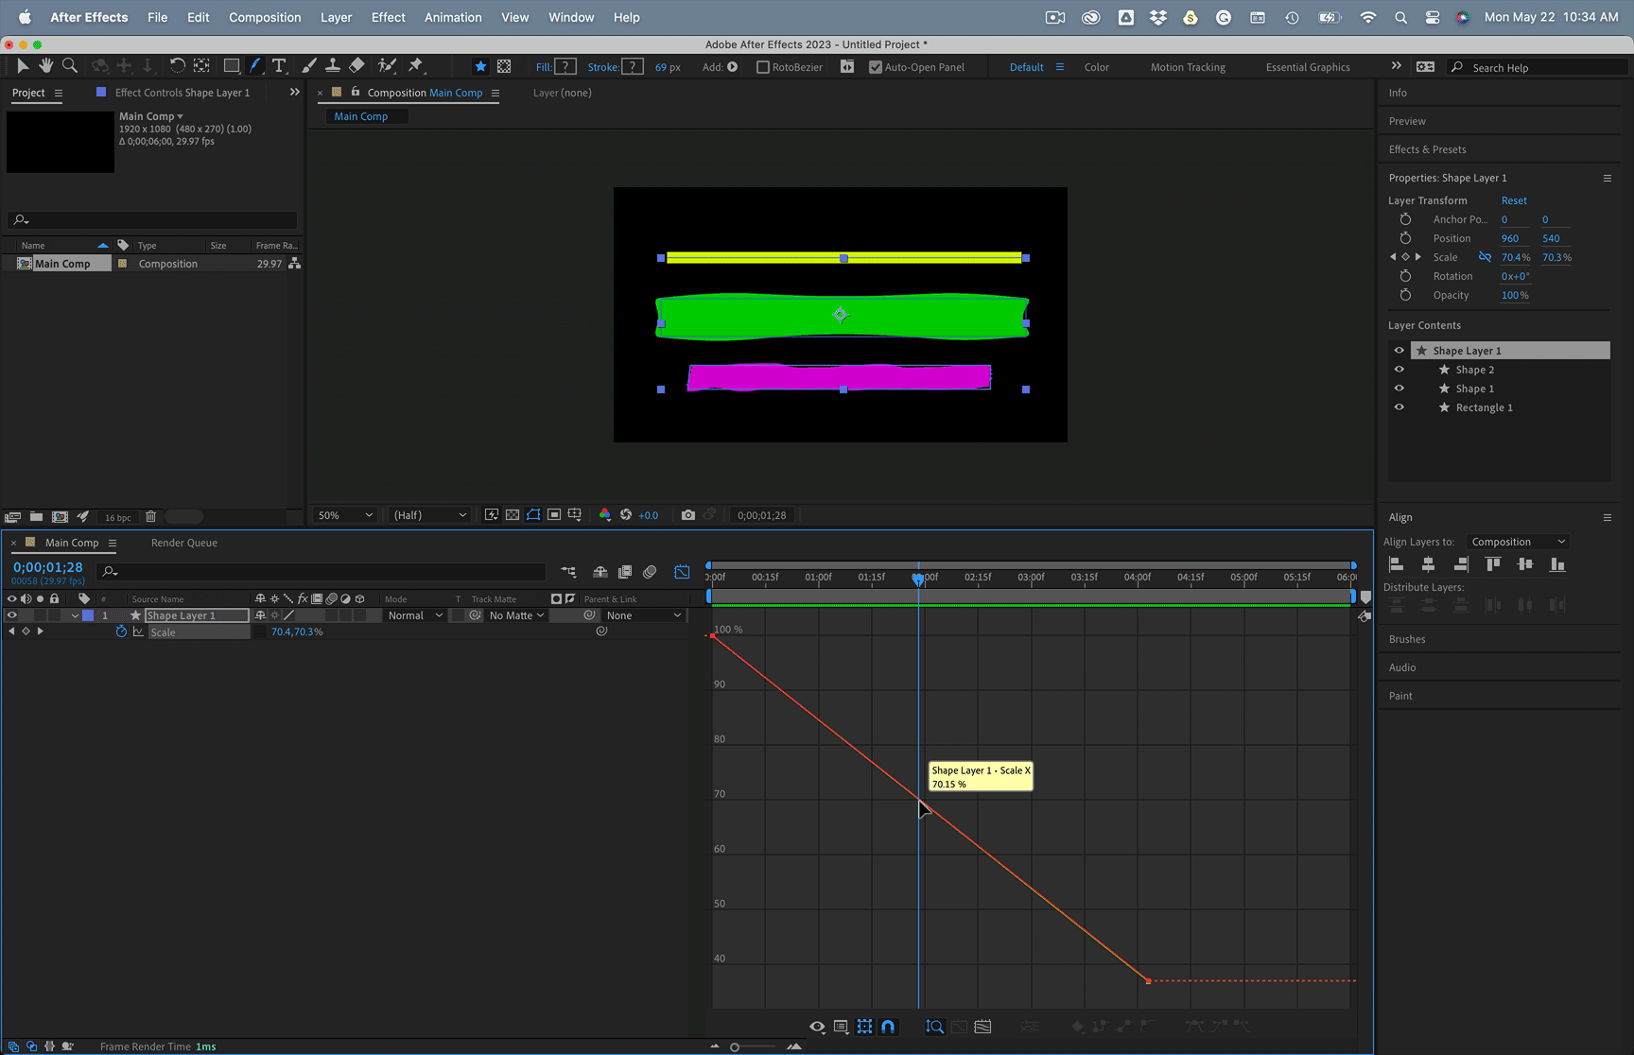Select the Selection arrow tool
The height and width of the screenshot is (1055, 1634).
[23, 65]
